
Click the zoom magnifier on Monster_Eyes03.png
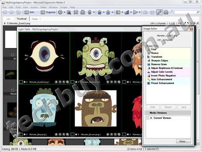point(68,82)
